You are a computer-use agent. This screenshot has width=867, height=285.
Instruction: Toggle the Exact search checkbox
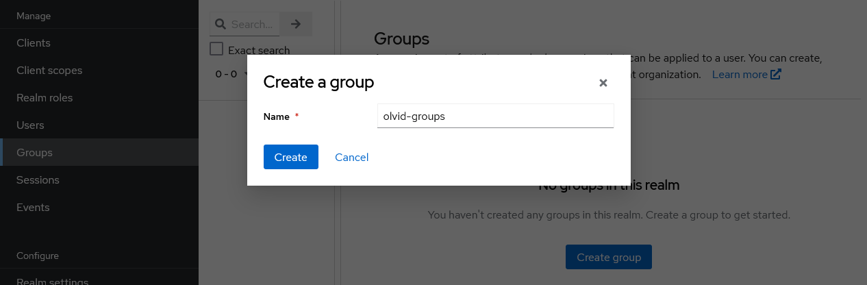tap(216, 49)
